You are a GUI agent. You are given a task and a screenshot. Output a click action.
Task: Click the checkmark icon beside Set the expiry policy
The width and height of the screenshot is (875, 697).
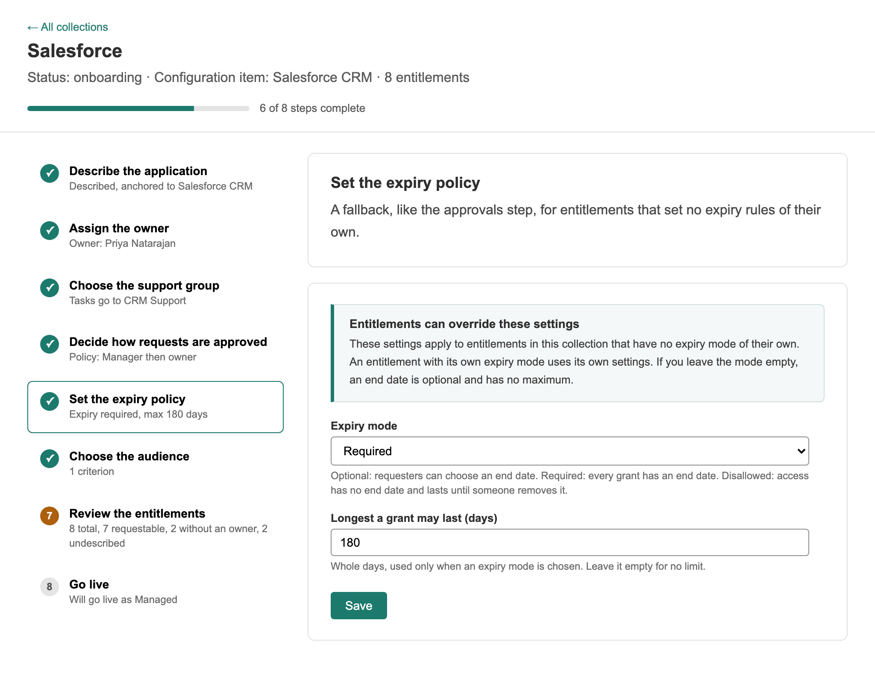(x=50, y=401)
